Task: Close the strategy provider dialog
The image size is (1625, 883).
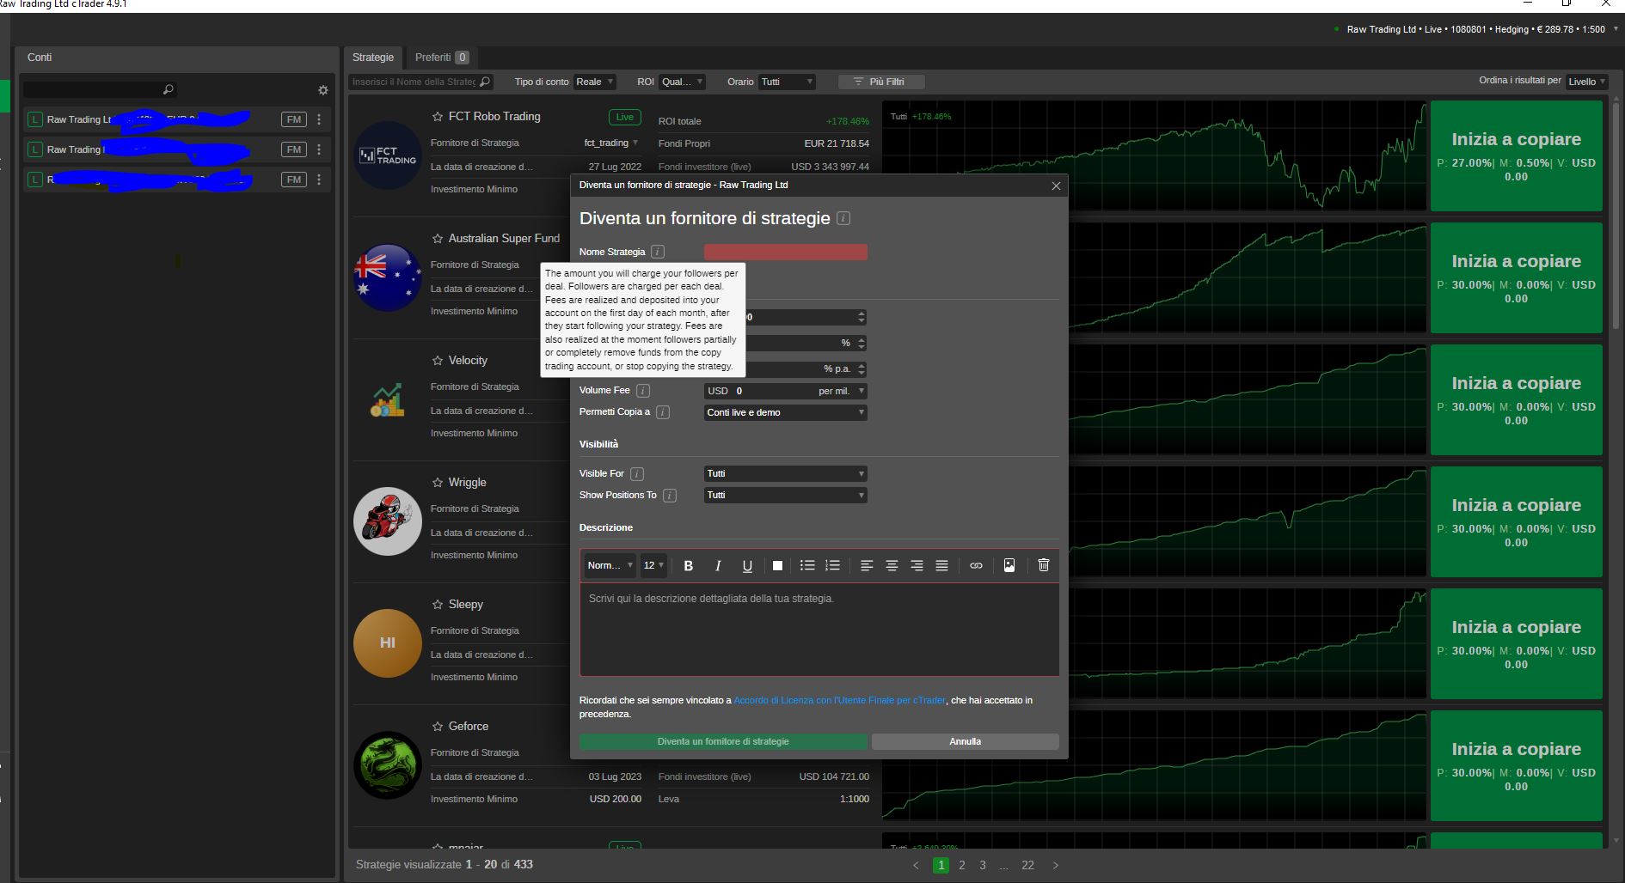Action: [x=1056, y=186]
